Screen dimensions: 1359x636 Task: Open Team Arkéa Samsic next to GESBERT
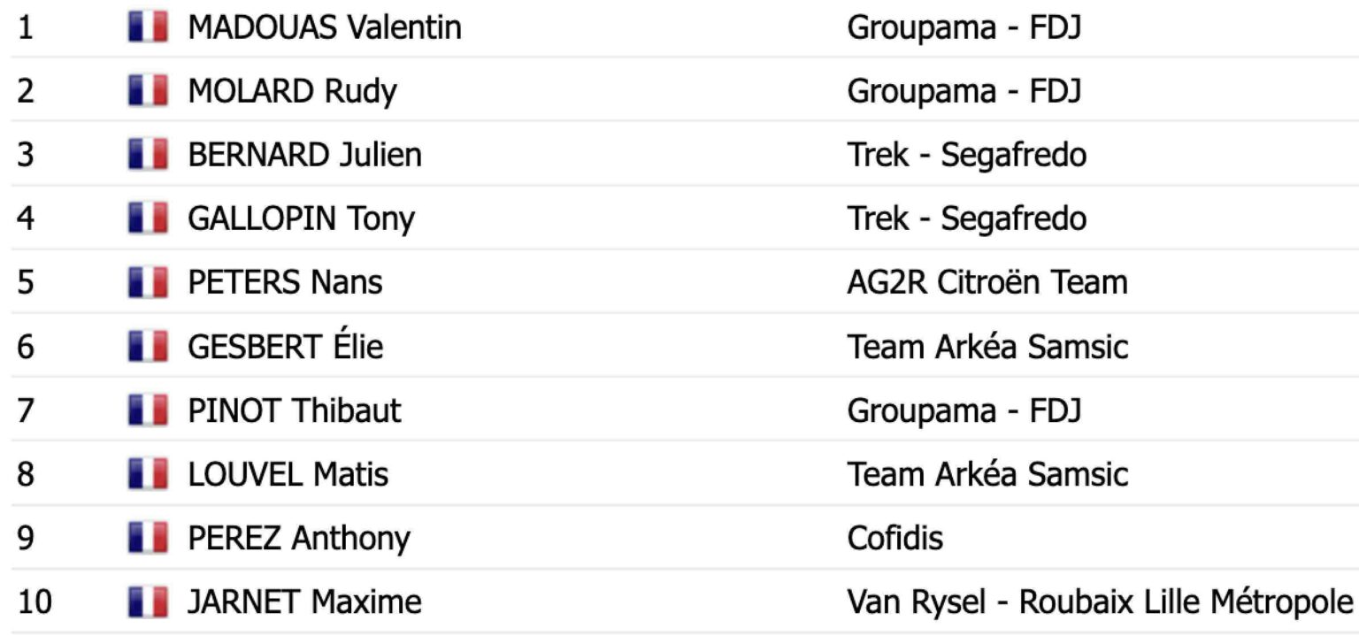pos(987,346)
